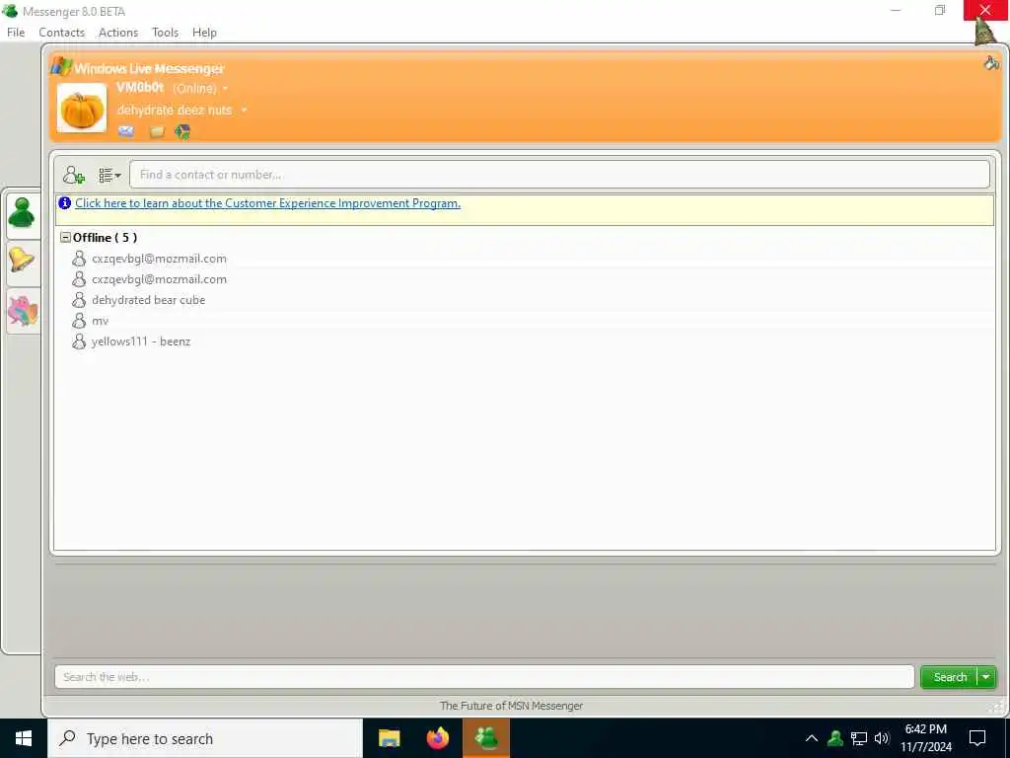Edit personal message 'dehydrate deez nuts'
This screenshot has width=1010, height=758.
coord(175,111)
